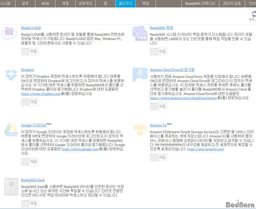Screen dimensions: 256x209
Task: Enable the ReadyNAS Vault switch
Action: click(30, 203)
